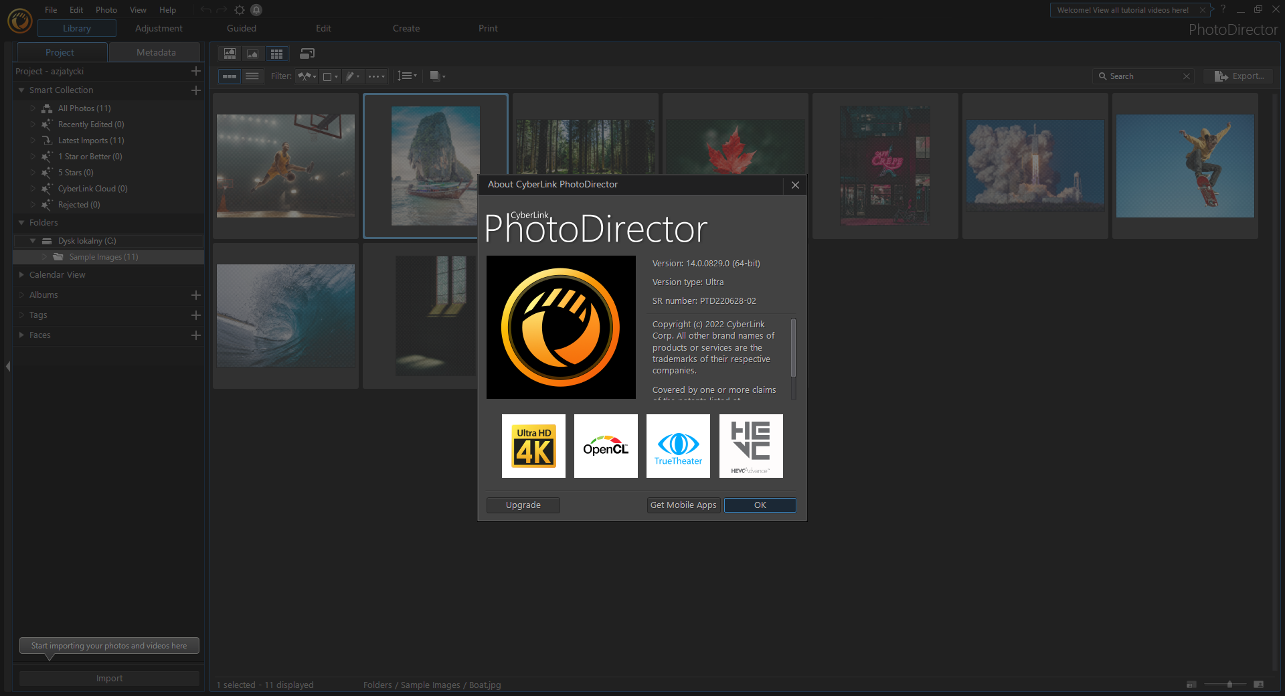Viewport: 1285px width, 696px height.
Task: Select the Metadata panel tab
Action: (x=156, y=52)
